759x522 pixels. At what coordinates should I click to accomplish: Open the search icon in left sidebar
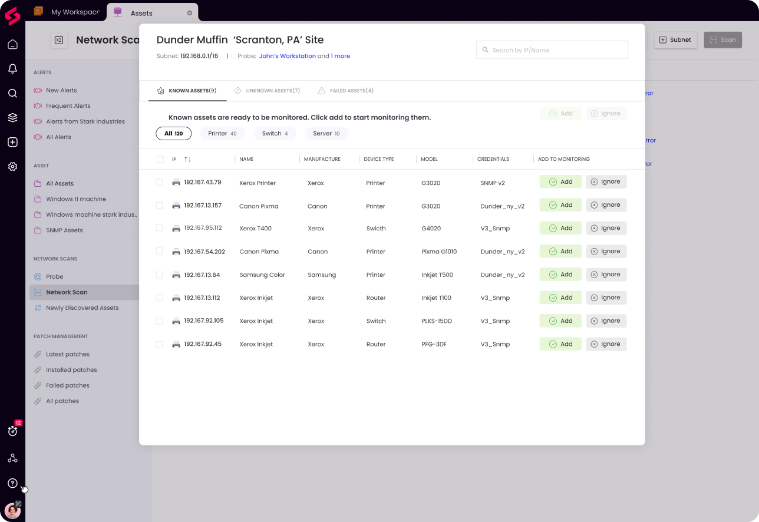coord(12,93)
